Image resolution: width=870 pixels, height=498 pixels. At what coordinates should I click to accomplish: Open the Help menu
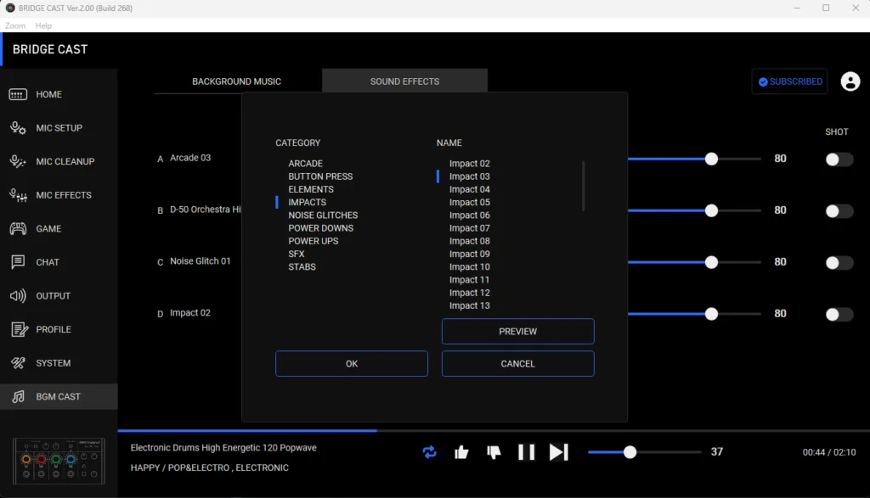click(43, 26)
